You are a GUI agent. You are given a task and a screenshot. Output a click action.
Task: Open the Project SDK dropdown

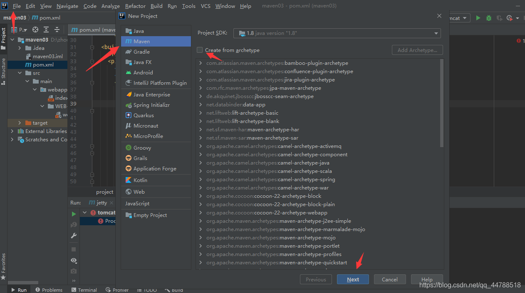pos(337,33)
